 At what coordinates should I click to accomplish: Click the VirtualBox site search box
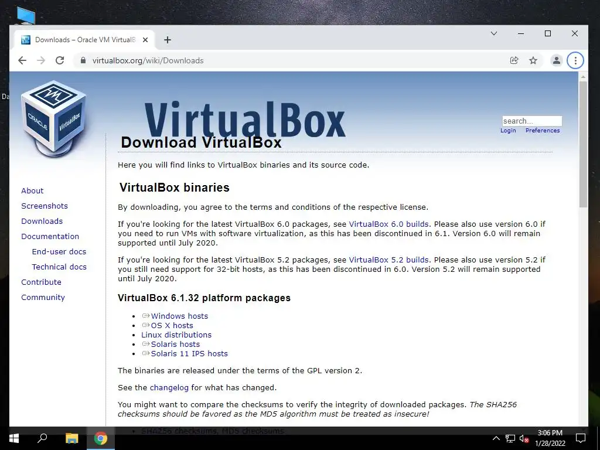click(532, 121)
